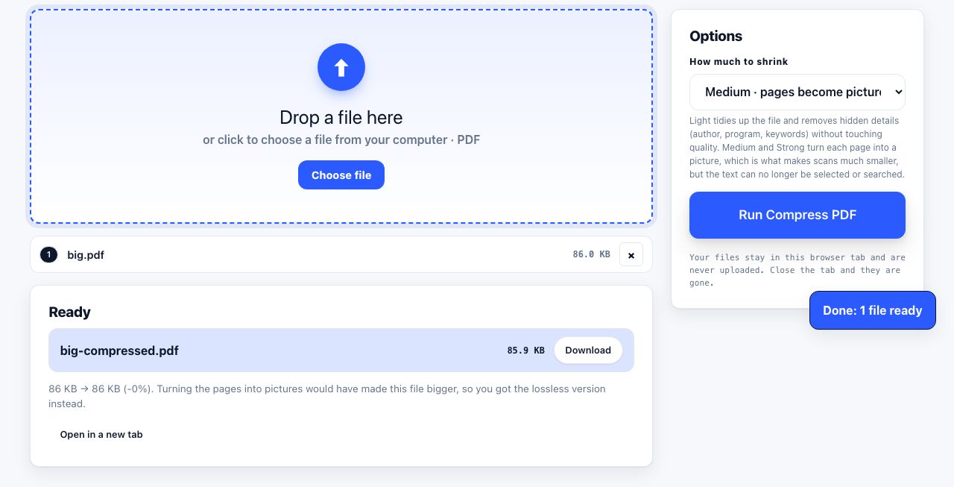954x487 pixels.
Task: Click the 86.0 KB file size
Action: (x=591, y=254)
